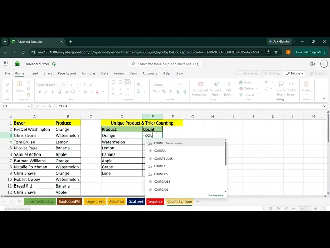Increase font size with the larger A icon
Image resolution: width=330 pixels, height=248 pixels.
[x=85, y=85]
